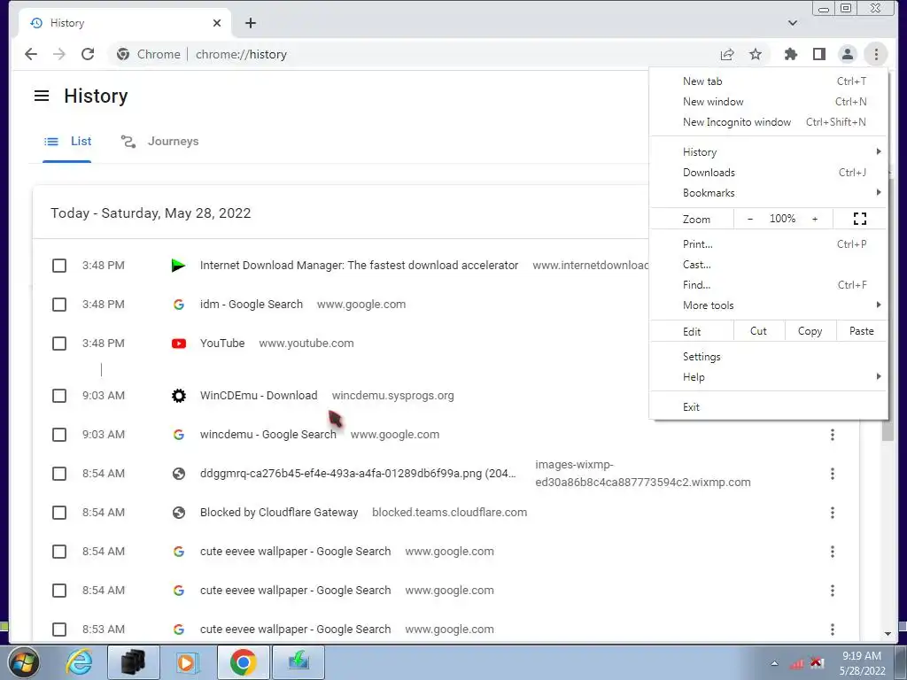
Task: Select the List tab
Action: tap(67, 142)
